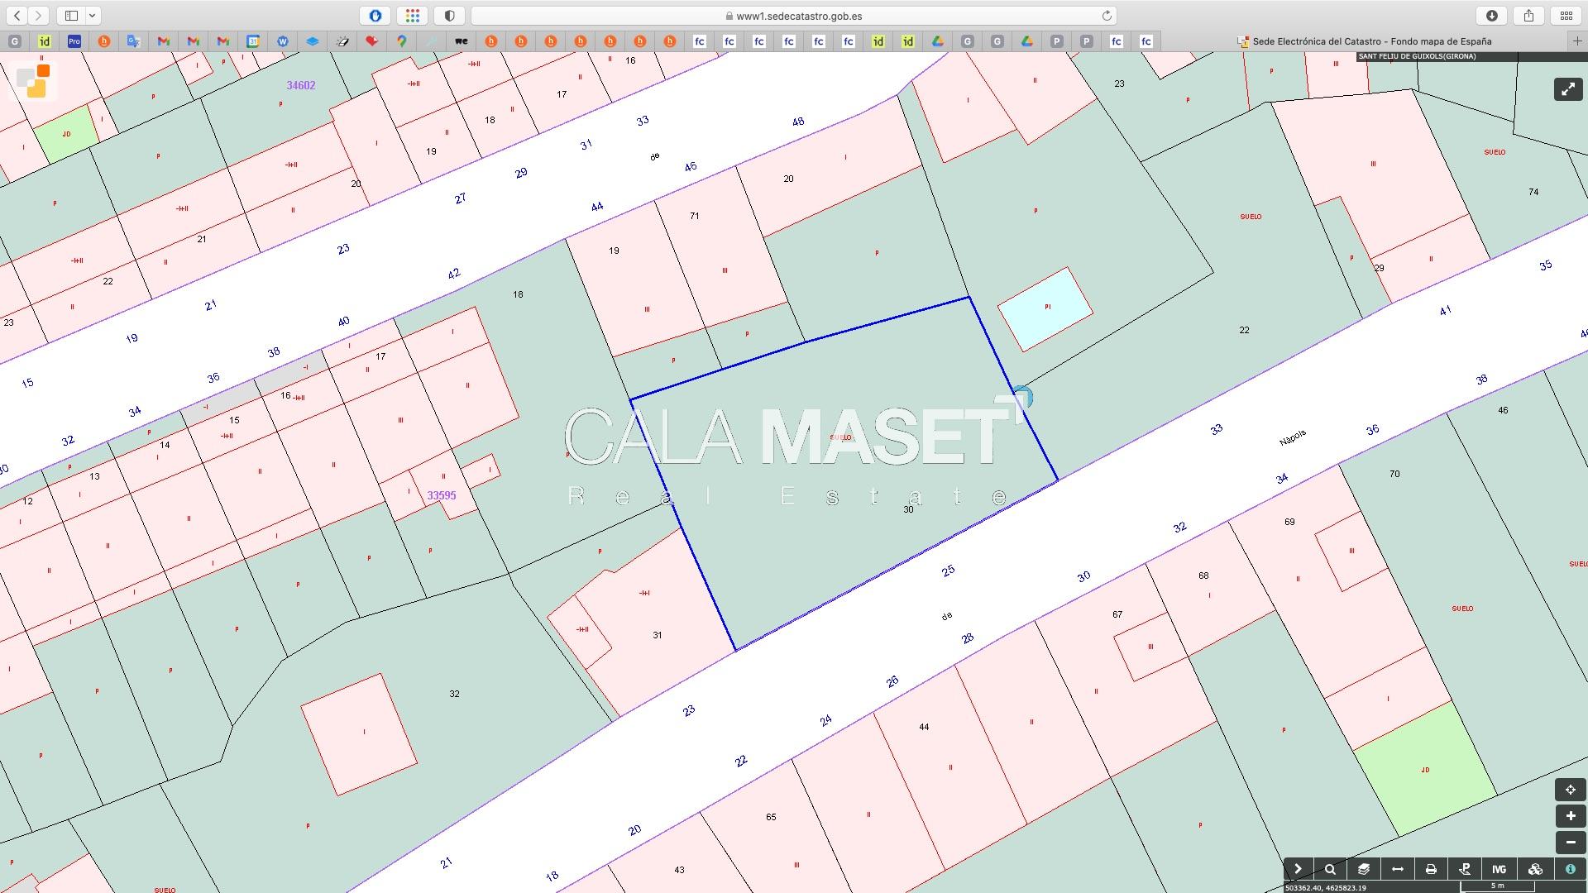Show map information with the info icon
This screenshot has width=1588, height=893.
point(1570,869)
